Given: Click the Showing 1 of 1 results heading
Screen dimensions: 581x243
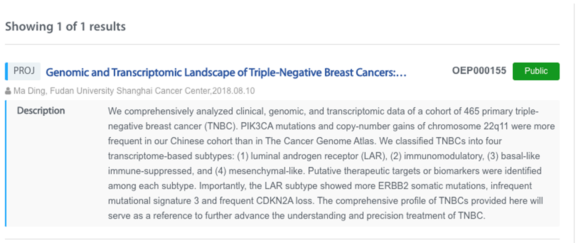Looking at the screenshot, I should (65, 27).
